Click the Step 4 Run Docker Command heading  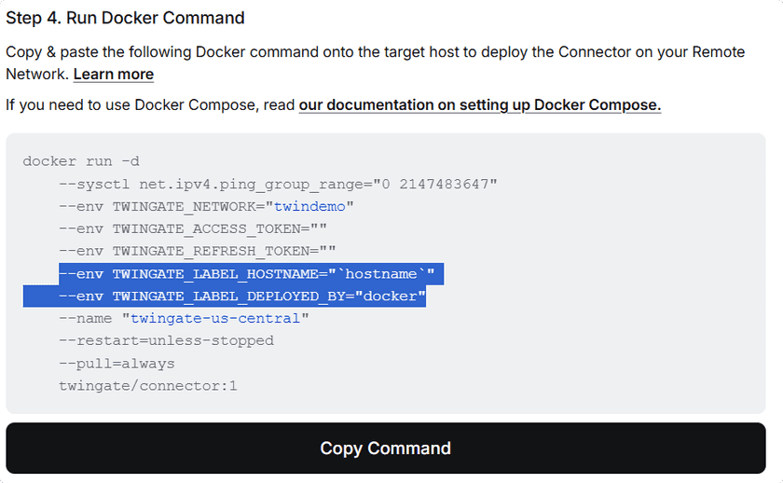126,18
